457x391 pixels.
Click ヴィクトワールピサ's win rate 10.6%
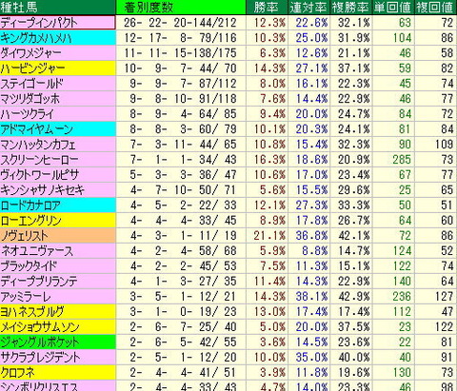click(269, 175)
